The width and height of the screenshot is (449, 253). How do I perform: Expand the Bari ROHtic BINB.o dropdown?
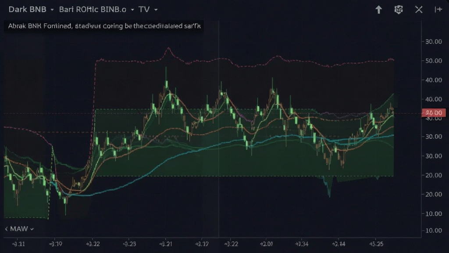[97, 10]
